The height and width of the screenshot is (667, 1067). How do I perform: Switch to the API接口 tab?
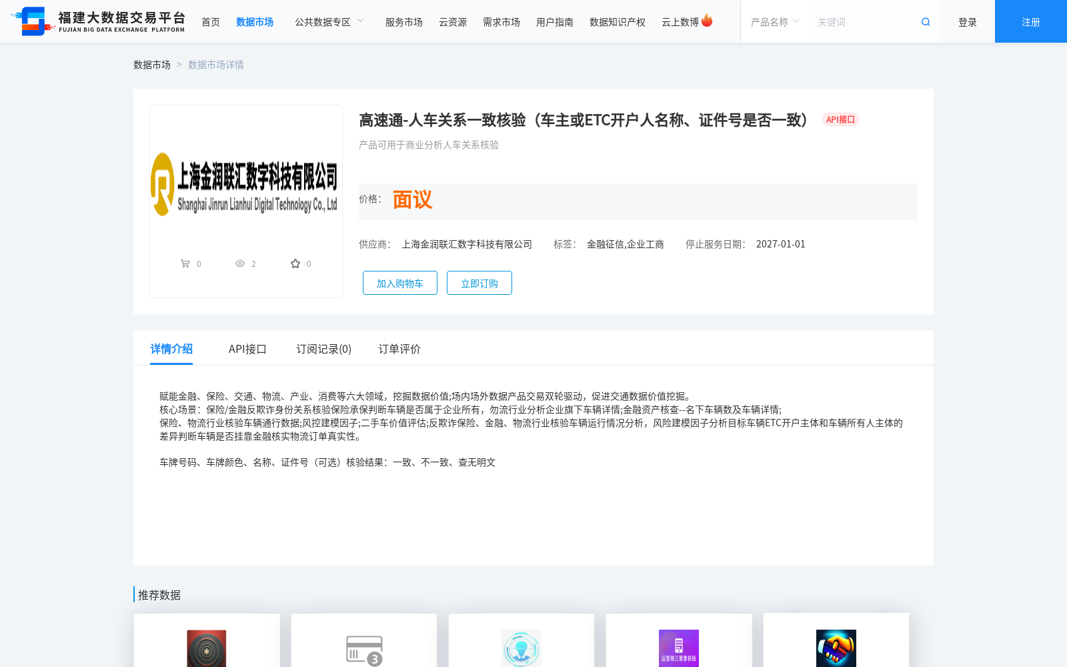click(247, 349)
